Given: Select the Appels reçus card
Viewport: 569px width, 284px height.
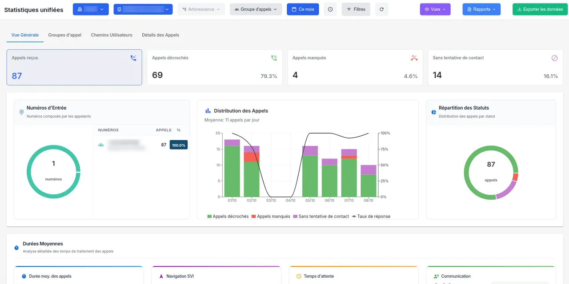Looking at the screenshot, I should click(74, 67).
